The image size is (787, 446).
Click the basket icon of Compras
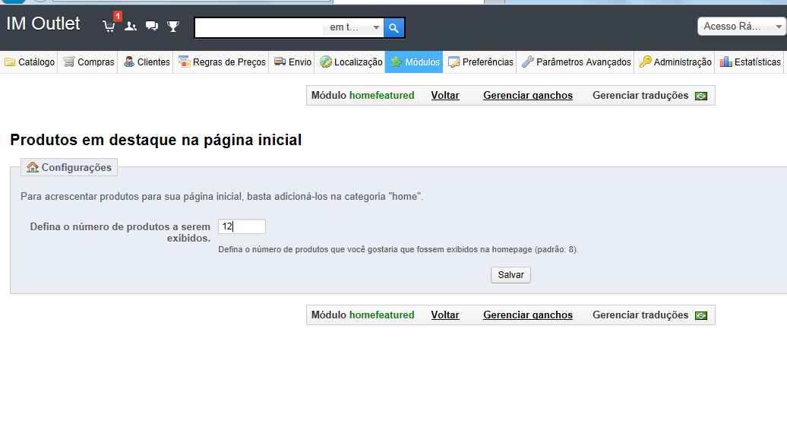[x=69, y=62]
